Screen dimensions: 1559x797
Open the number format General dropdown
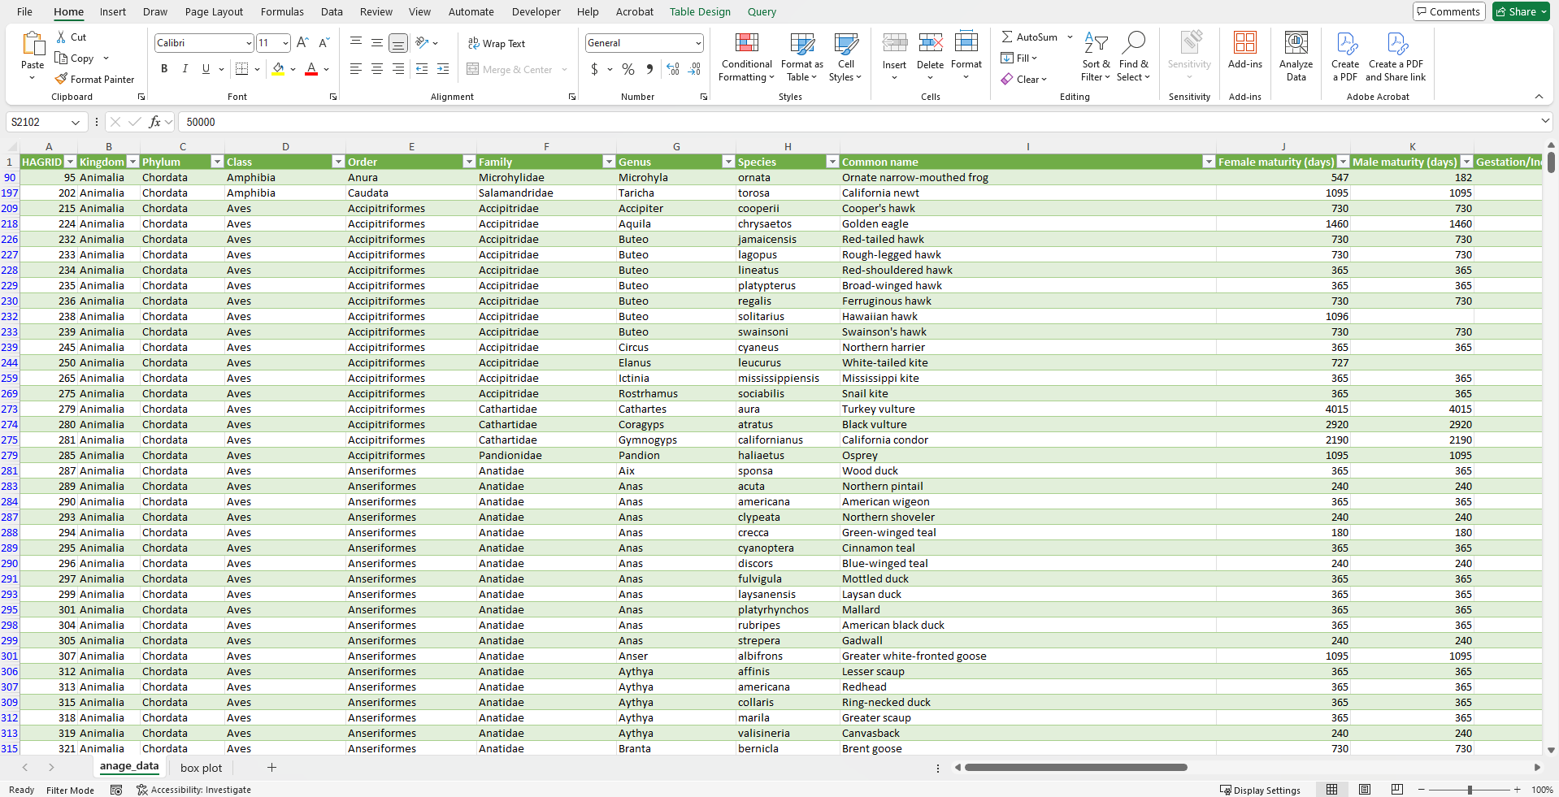click(697, 43)
